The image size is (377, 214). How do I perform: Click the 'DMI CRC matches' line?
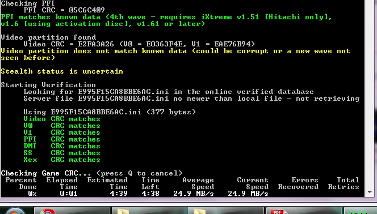click(x=62, y=146)
